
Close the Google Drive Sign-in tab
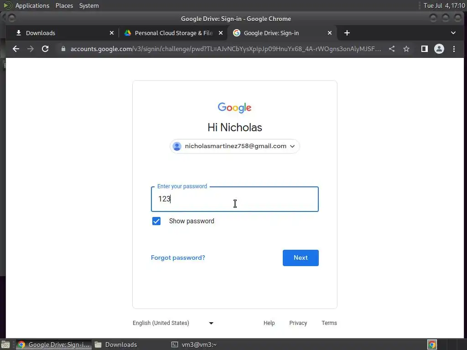330,33
